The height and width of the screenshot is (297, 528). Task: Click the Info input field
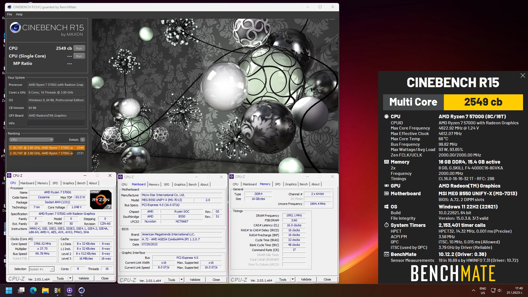point(56,123)
